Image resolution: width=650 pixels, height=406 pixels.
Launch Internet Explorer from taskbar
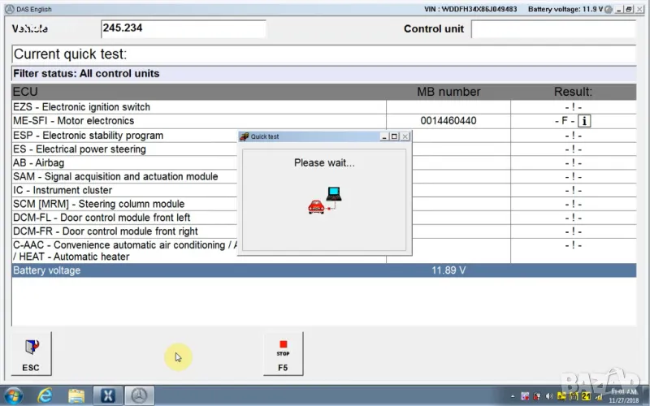pos(45,396)
